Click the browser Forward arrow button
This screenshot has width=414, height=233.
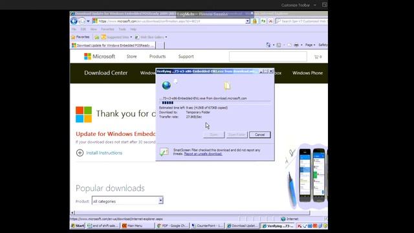point(82,21)
